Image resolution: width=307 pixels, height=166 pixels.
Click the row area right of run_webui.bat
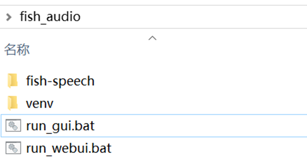209,148
